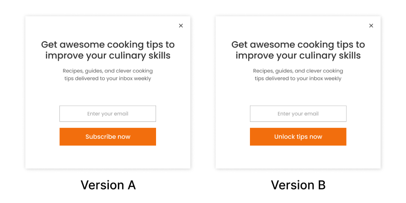Click "tips delivered to your inbox weekly" in Version A
The width and height of the screenshot is (406, 203).
pyautogui.click(x=108, y=78)
